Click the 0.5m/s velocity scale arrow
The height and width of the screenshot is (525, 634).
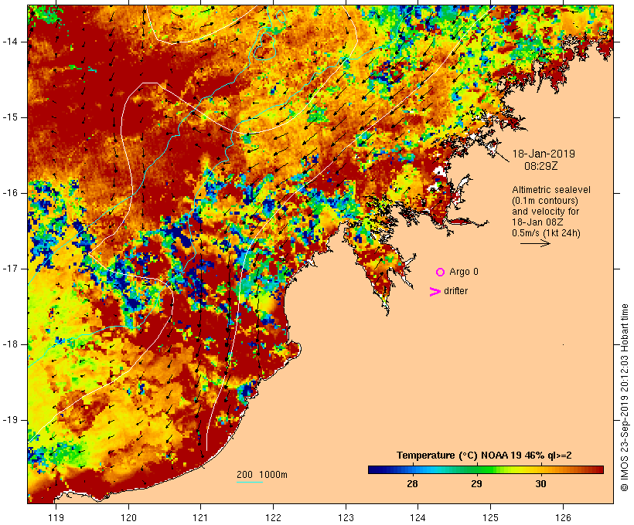[535, 243]
